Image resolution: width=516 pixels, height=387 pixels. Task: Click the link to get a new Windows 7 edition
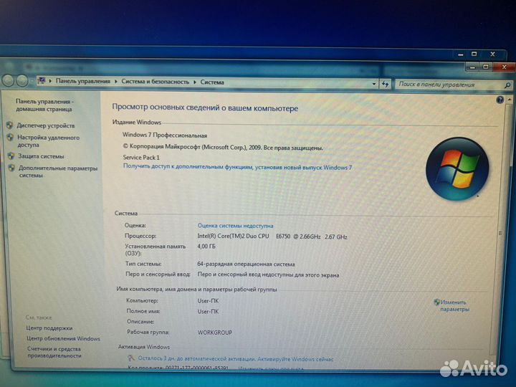(x=237, y=167)
